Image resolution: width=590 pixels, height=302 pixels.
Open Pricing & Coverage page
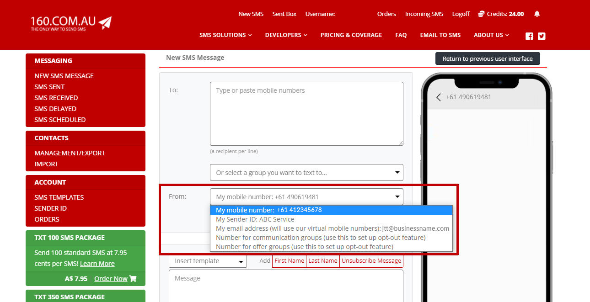point(351,35)
